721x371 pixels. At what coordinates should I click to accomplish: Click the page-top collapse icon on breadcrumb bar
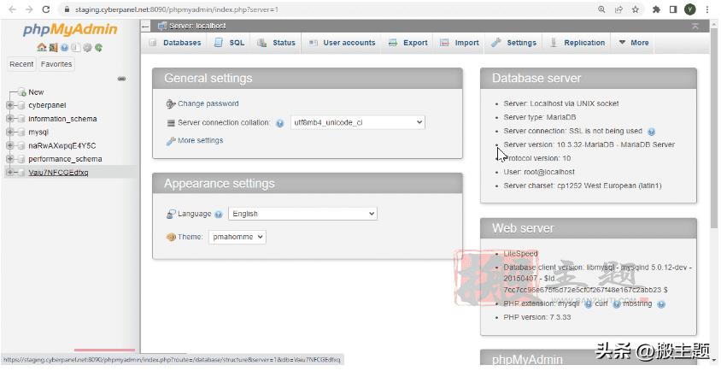click(695, 26)
